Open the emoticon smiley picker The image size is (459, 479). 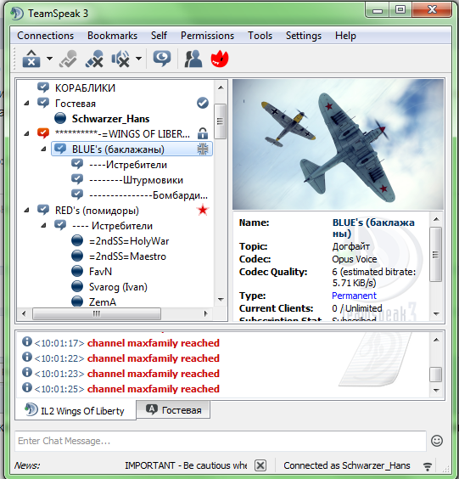click(437, 441)
